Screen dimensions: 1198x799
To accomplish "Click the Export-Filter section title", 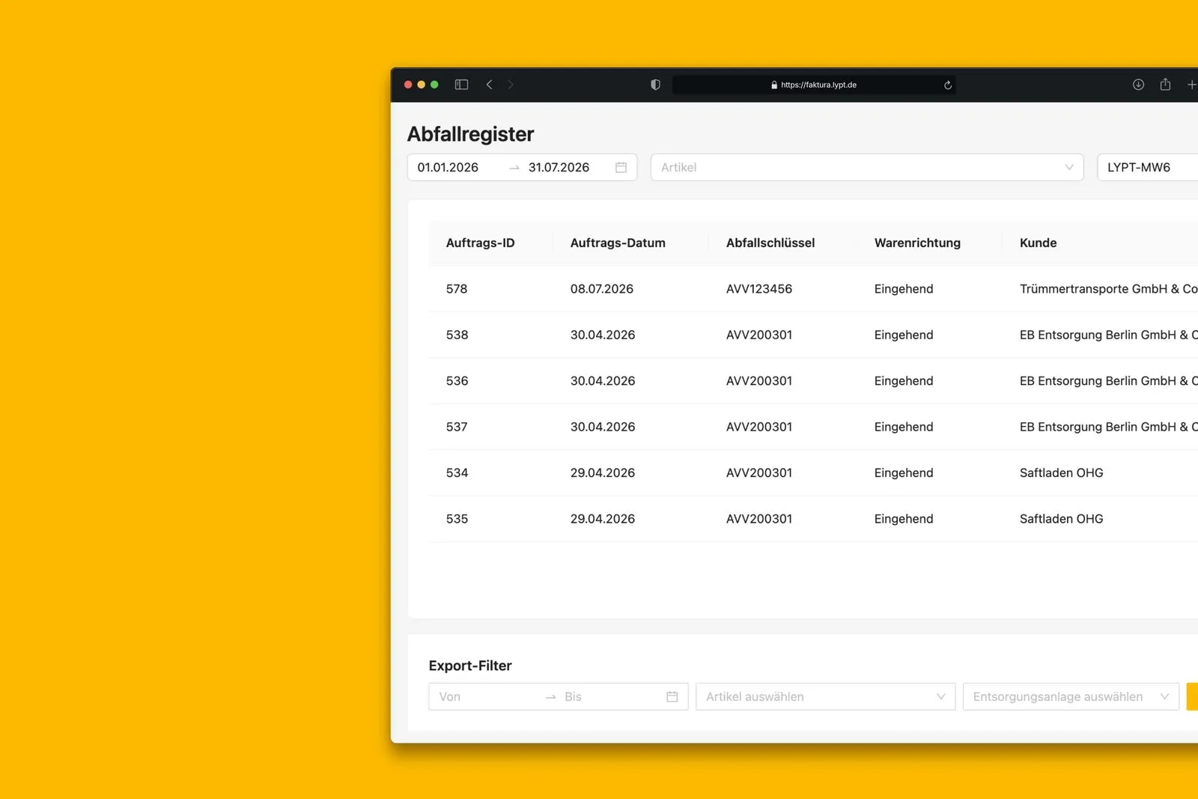I will click(x=470, y=666).
